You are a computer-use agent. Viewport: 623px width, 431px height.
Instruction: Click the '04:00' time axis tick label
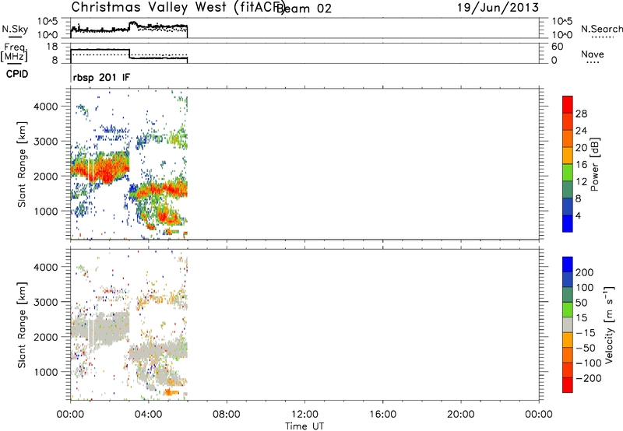149,415
